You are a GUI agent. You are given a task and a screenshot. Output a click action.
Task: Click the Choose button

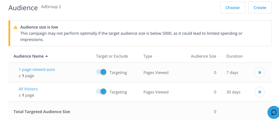click(232, 7)
